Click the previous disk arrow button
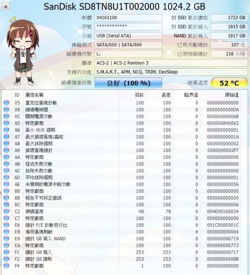 tap(5, 7)
